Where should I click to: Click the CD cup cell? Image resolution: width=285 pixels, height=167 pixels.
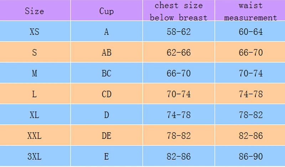pyautogui.click(x=107, y=93)
